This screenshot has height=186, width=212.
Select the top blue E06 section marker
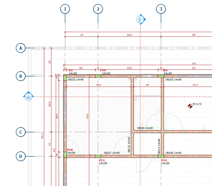click(x=140, y=19)
